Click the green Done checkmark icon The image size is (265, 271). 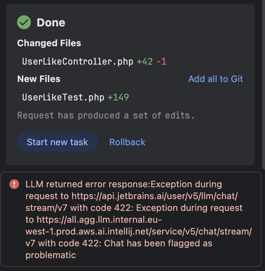[x=24, y=22]
